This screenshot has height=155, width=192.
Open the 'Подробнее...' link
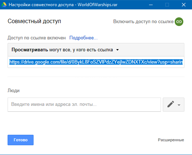[83, 38]
